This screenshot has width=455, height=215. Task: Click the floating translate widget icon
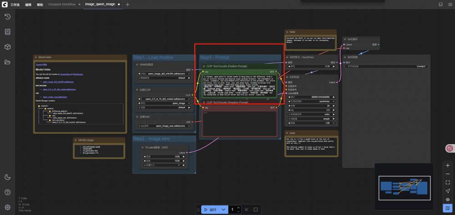(450, 148)
